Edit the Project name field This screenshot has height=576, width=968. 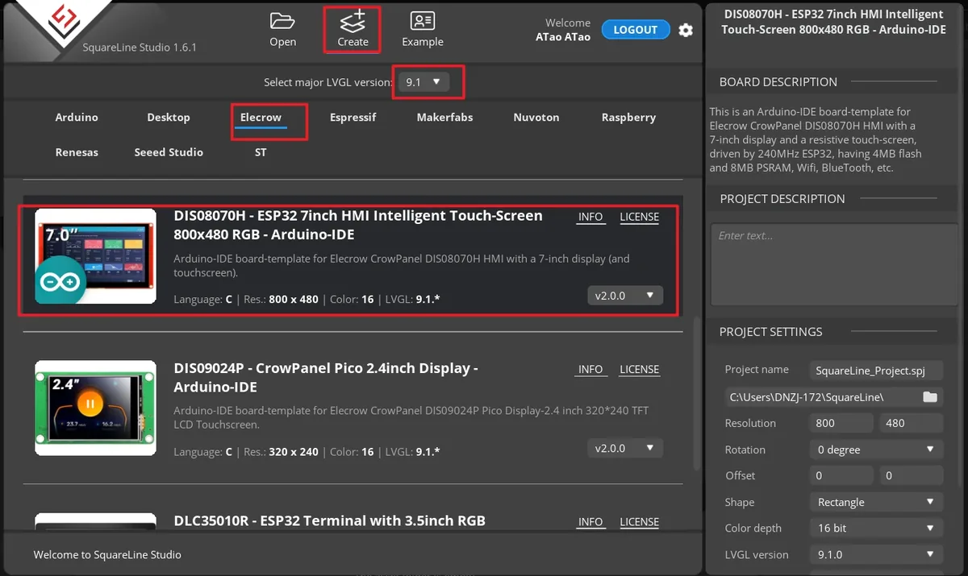pyautogui.click(x=876, y=371)
